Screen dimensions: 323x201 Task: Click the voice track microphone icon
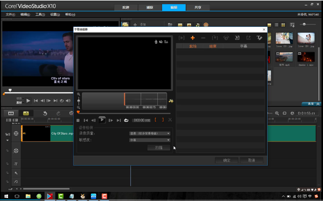point(16,173)
